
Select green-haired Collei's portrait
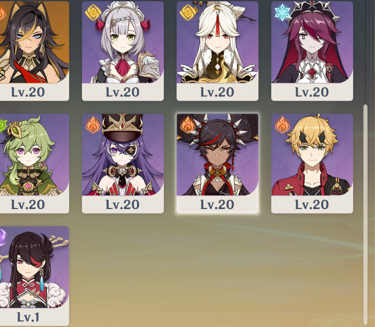[35, 155]
